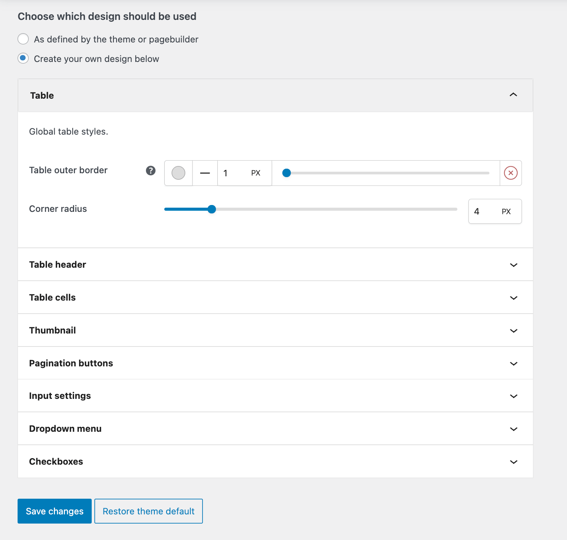
Task: Click the Corner radius slider handle
Action: pos(212,209)
